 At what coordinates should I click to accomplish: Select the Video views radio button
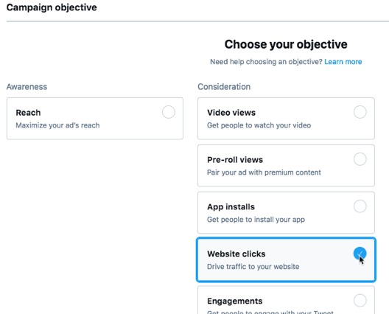pos(360,112)
